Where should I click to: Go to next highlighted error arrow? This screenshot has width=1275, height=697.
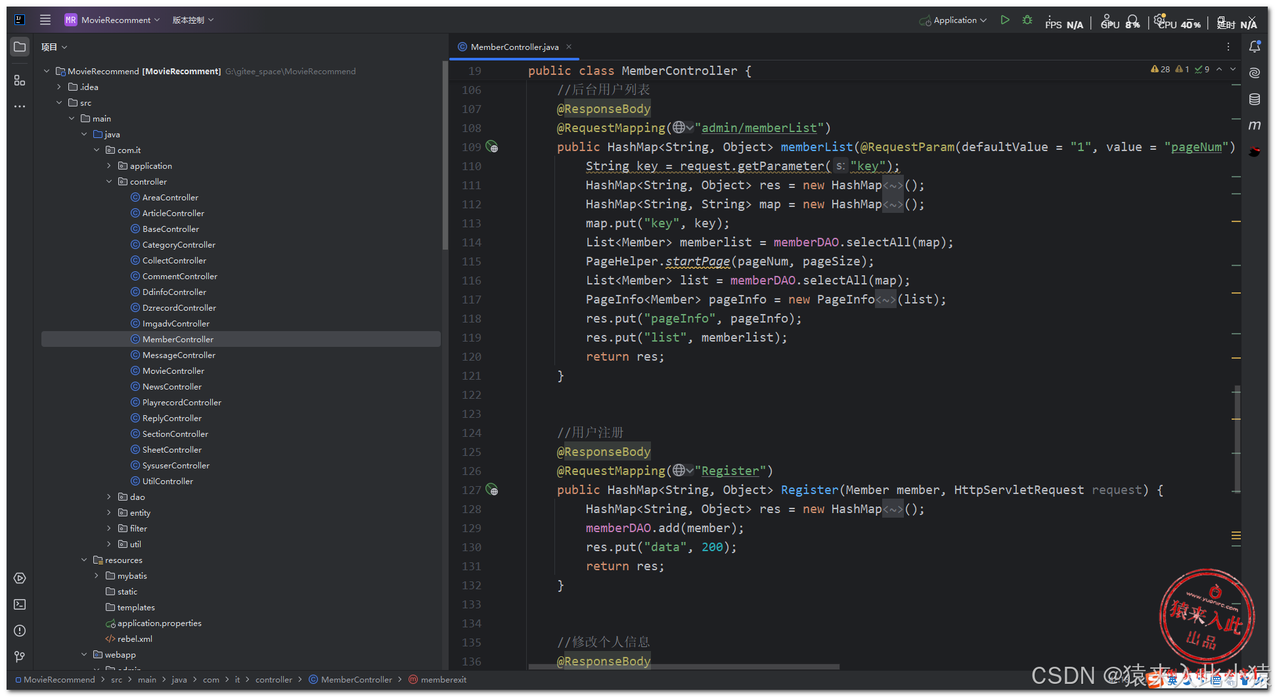coord(1233,69)
